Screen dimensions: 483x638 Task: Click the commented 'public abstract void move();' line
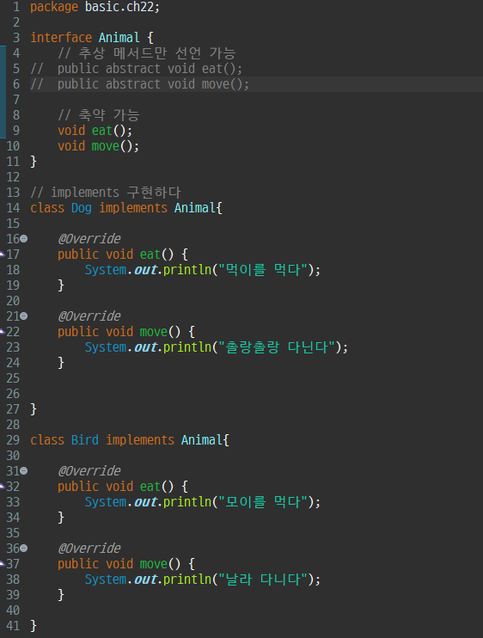click(153, 84)
